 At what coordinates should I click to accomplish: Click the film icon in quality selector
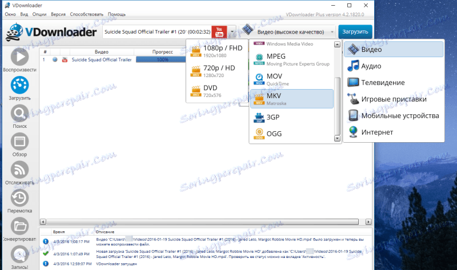(x=248, y=30)
